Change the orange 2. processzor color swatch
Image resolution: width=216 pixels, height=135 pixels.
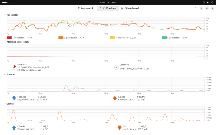61,38
